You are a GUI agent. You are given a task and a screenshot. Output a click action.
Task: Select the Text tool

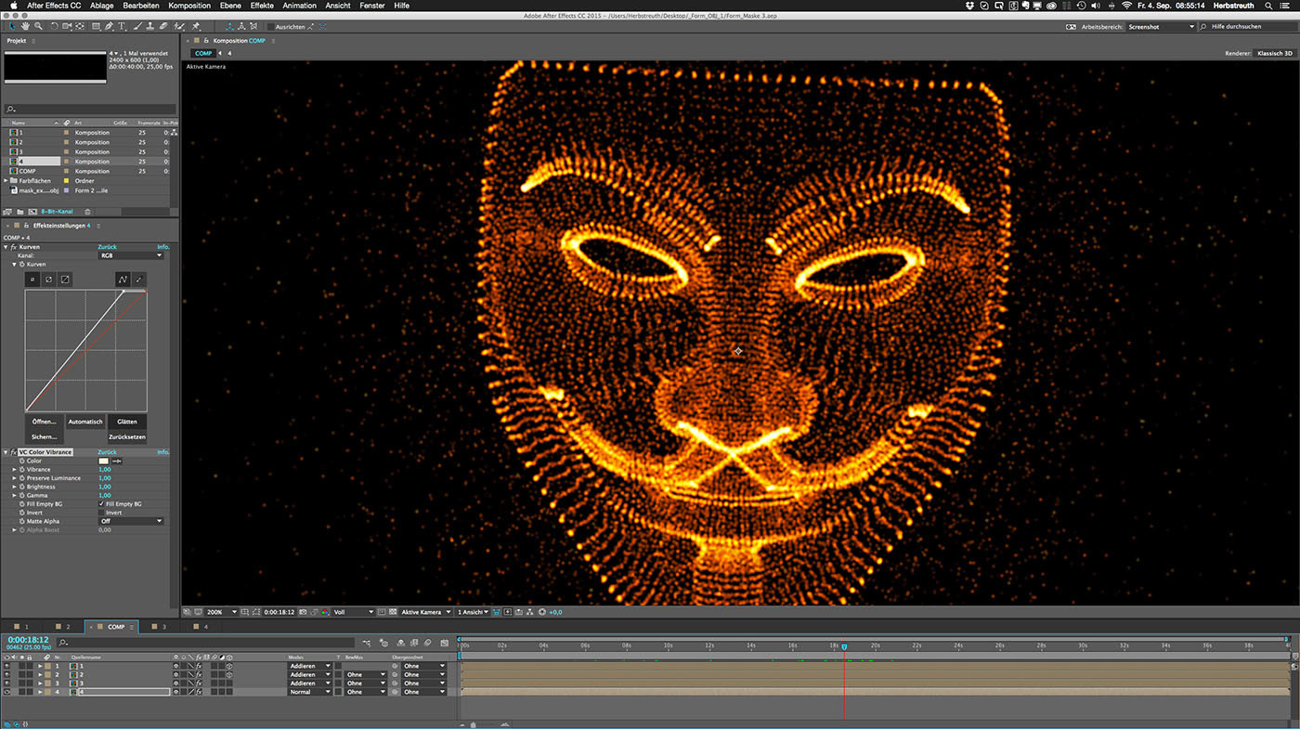(x=122, y=26)
